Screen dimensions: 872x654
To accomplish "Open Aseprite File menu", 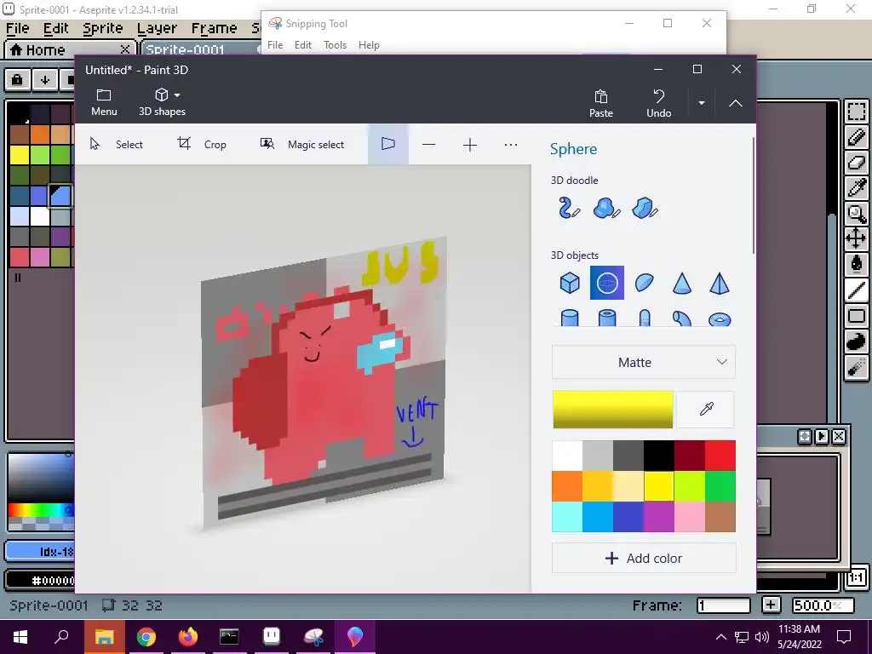I will (18, 28).
